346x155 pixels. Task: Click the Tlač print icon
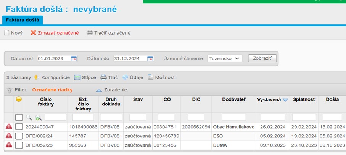point(103,78)
